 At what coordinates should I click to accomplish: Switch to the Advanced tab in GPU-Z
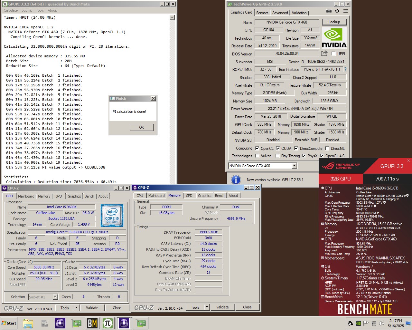coord(280,13)
